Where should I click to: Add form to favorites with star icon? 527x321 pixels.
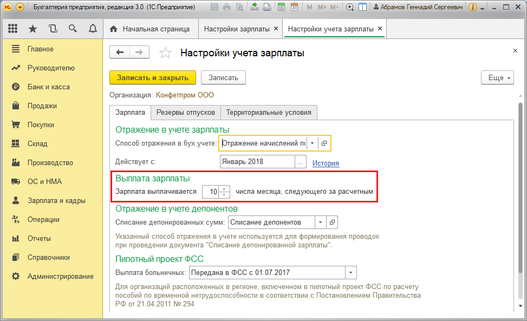tap(165, 53)
